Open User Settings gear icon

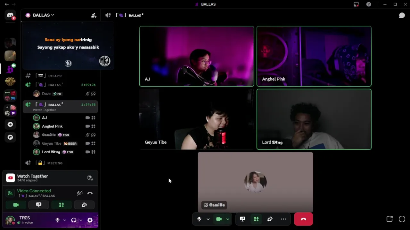point(90,220)
